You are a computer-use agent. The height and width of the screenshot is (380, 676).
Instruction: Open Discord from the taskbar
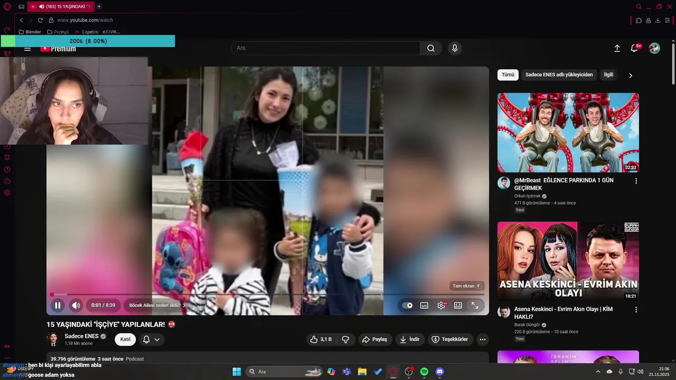coord(440,372)
